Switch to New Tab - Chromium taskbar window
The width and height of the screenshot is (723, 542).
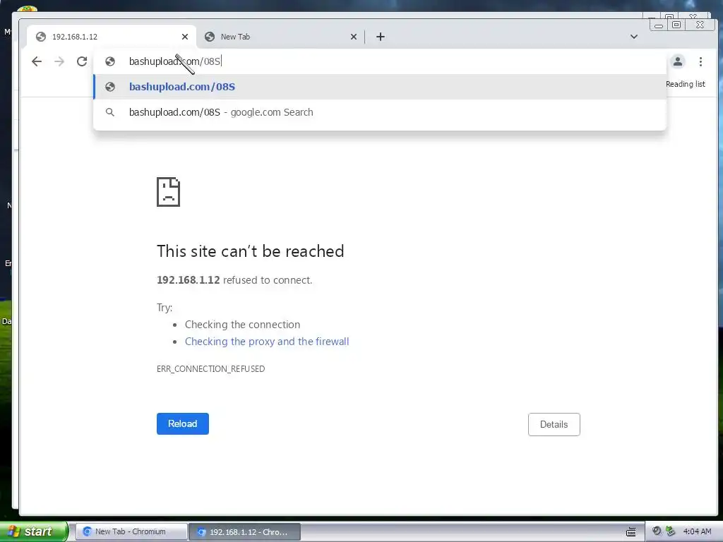(131, 532)
